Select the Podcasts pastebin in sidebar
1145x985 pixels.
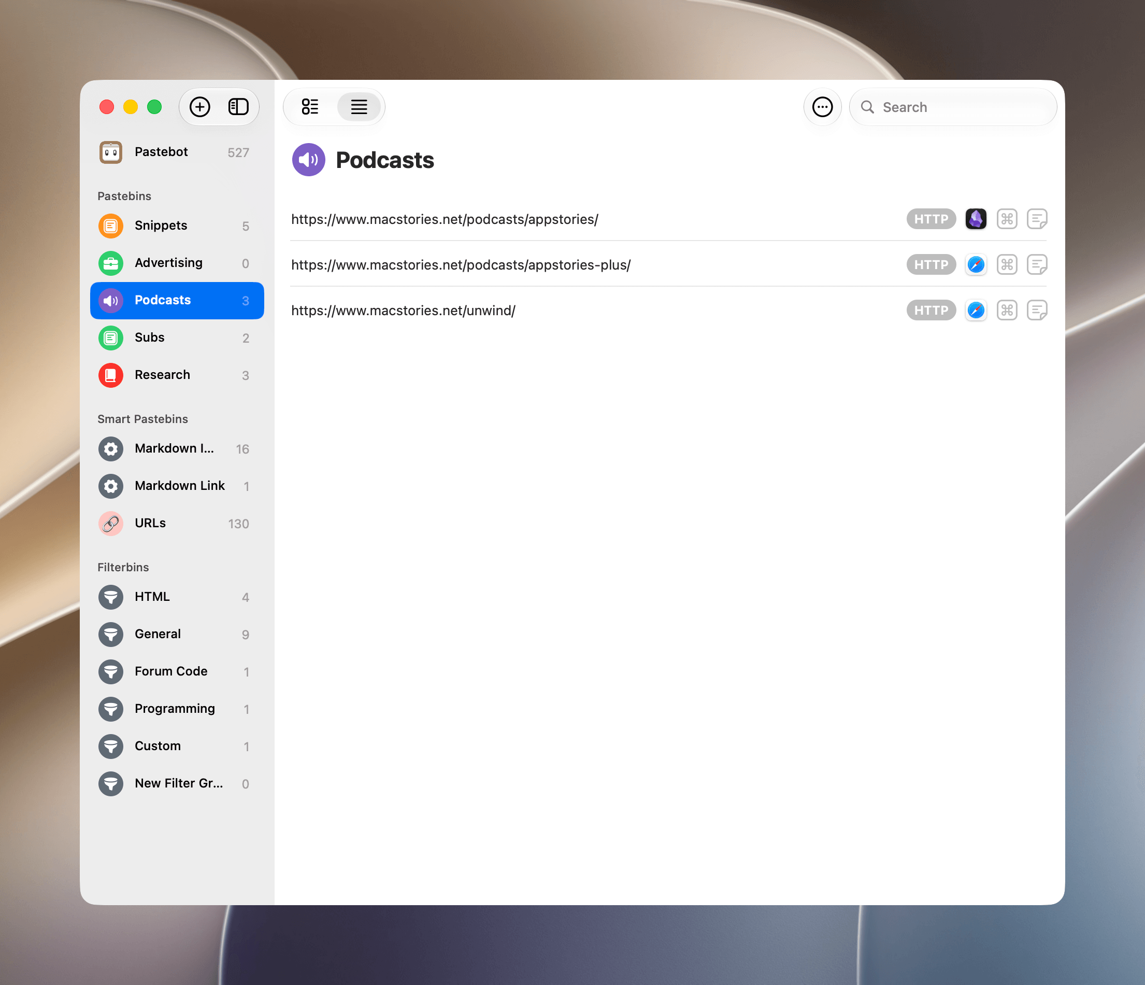pyautogui.click(x=177, y=300)
